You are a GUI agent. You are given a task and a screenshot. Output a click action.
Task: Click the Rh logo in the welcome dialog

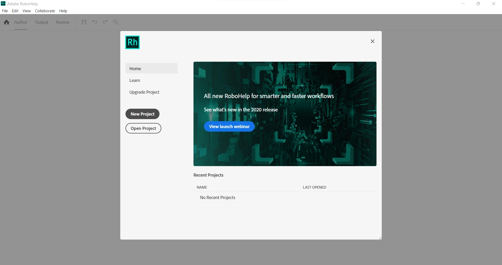tap(133, 42)
